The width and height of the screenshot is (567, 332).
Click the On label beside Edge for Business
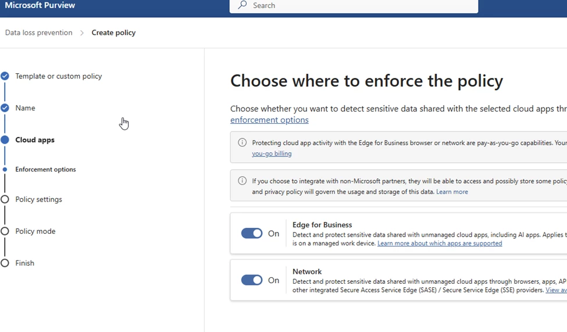pyautogui.click(x=274, y=234)
